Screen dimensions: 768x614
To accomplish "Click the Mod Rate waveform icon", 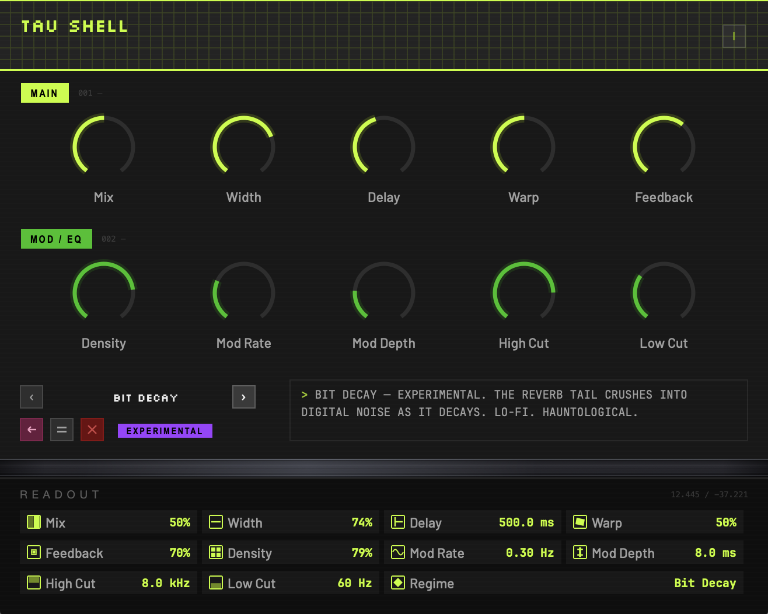I will pyautogui.click(x=398, y=552).
